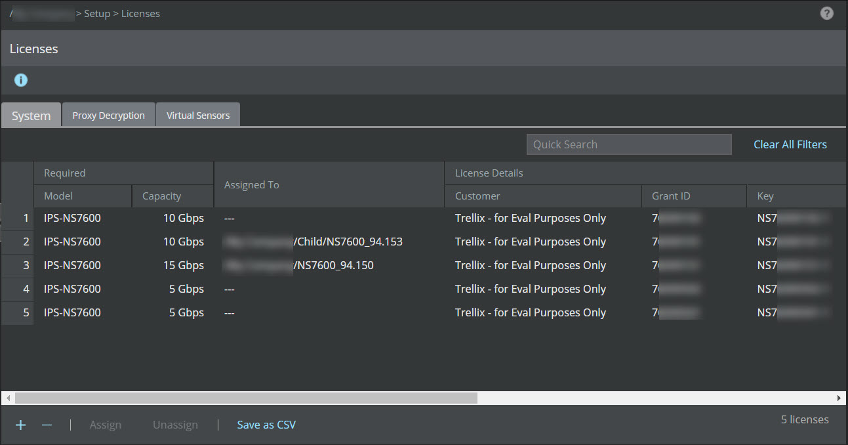Image resolution: width=848 pixels, height=445 pixels.
Task: Open the help question mark icon
Action: (827, 13)
